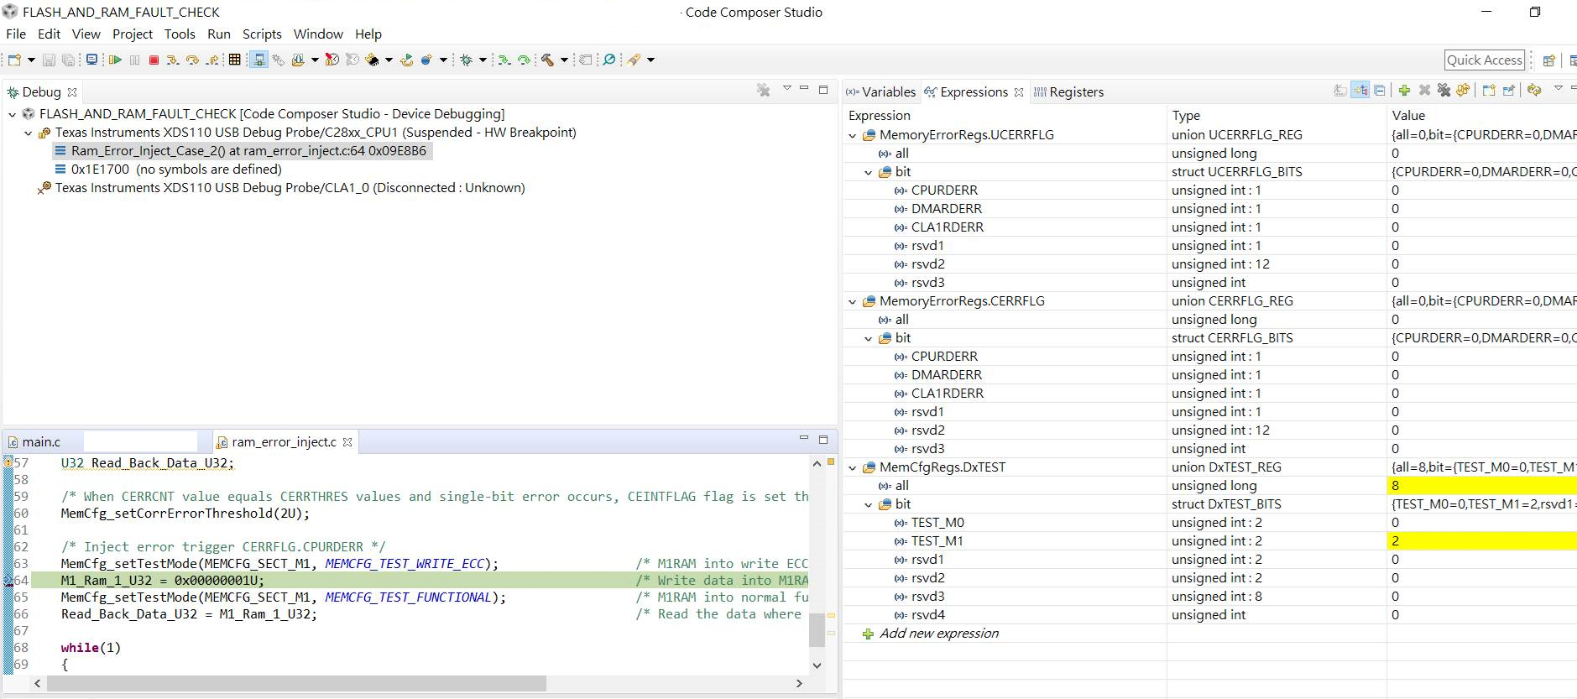Image resolution: width=1577 pixels, height=699 pixels.
Task: Switch to the main.c editor tab
Action: (x=41, y=441)
